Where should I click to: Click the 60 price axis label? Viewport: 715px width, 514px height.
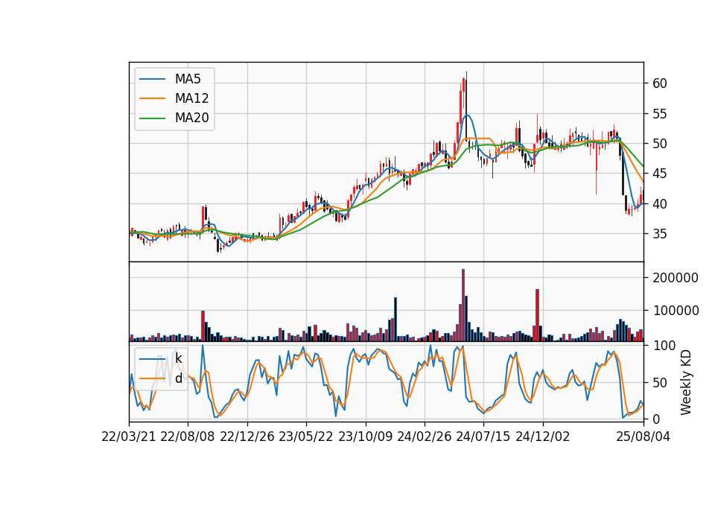(659, 83)
